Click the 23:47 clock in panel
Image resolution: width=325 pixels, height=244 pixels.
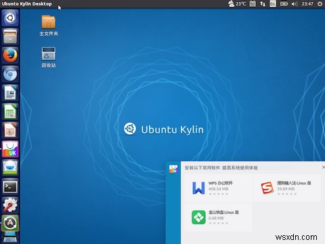tap(307, 4)
